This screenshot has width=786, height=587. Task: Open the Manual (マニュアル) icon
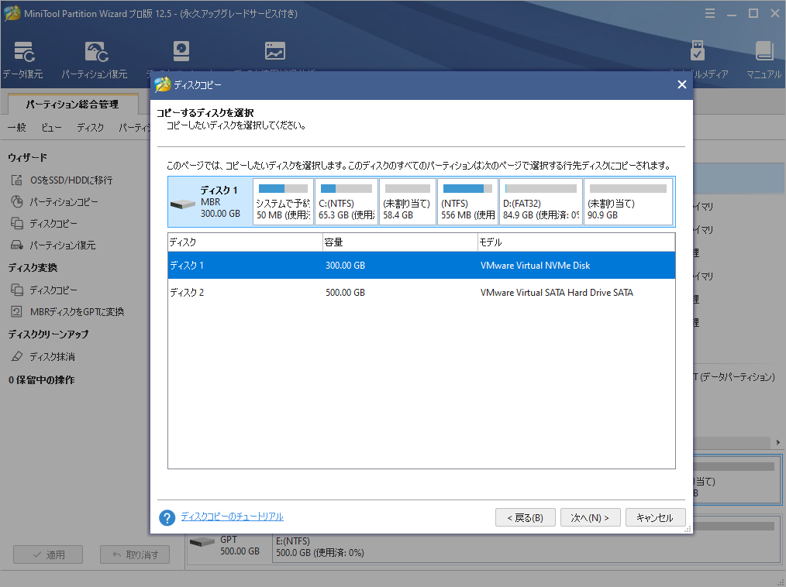764,60
